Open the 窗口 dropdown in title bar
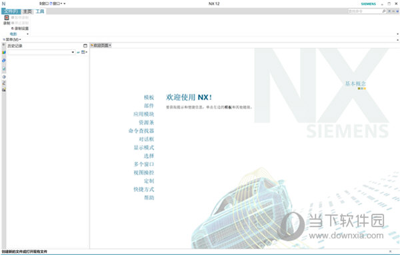The image size is (400, 255). [56, 3]
